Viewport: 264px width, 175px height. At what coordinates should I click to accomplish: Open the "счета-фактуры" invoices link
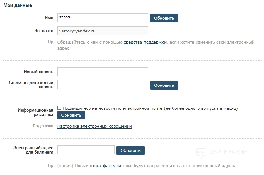click(x=105, y=166)
